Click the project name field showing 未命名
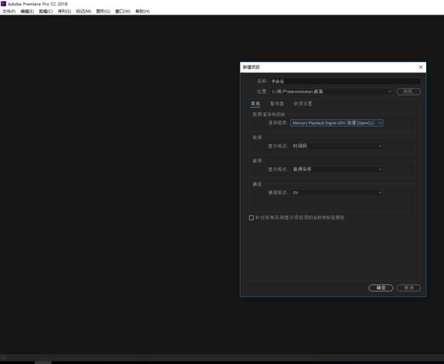This screenshot has width=444, height=364. tap(345, 81)
